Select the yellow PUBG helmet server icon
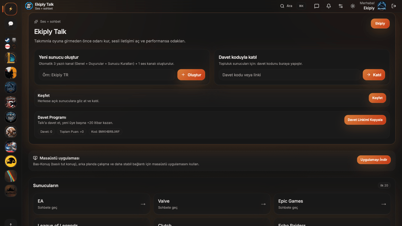This screenshot has width=402, height=226. 11,161
